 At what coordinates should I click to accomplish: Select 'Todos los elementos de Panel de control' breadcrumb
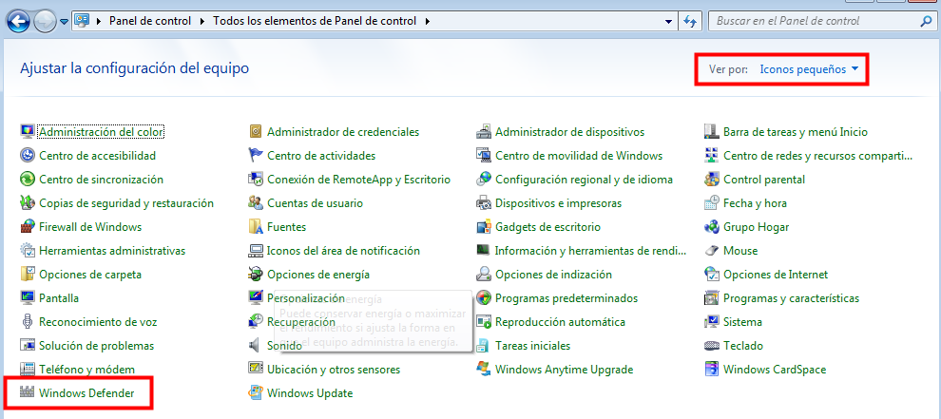coord(317,20)
